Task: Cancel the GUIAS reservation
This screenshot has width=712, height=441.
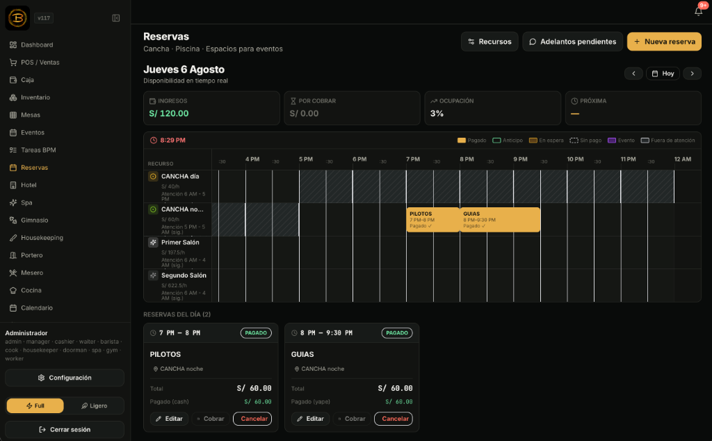Action: click(x=394, y=419)
